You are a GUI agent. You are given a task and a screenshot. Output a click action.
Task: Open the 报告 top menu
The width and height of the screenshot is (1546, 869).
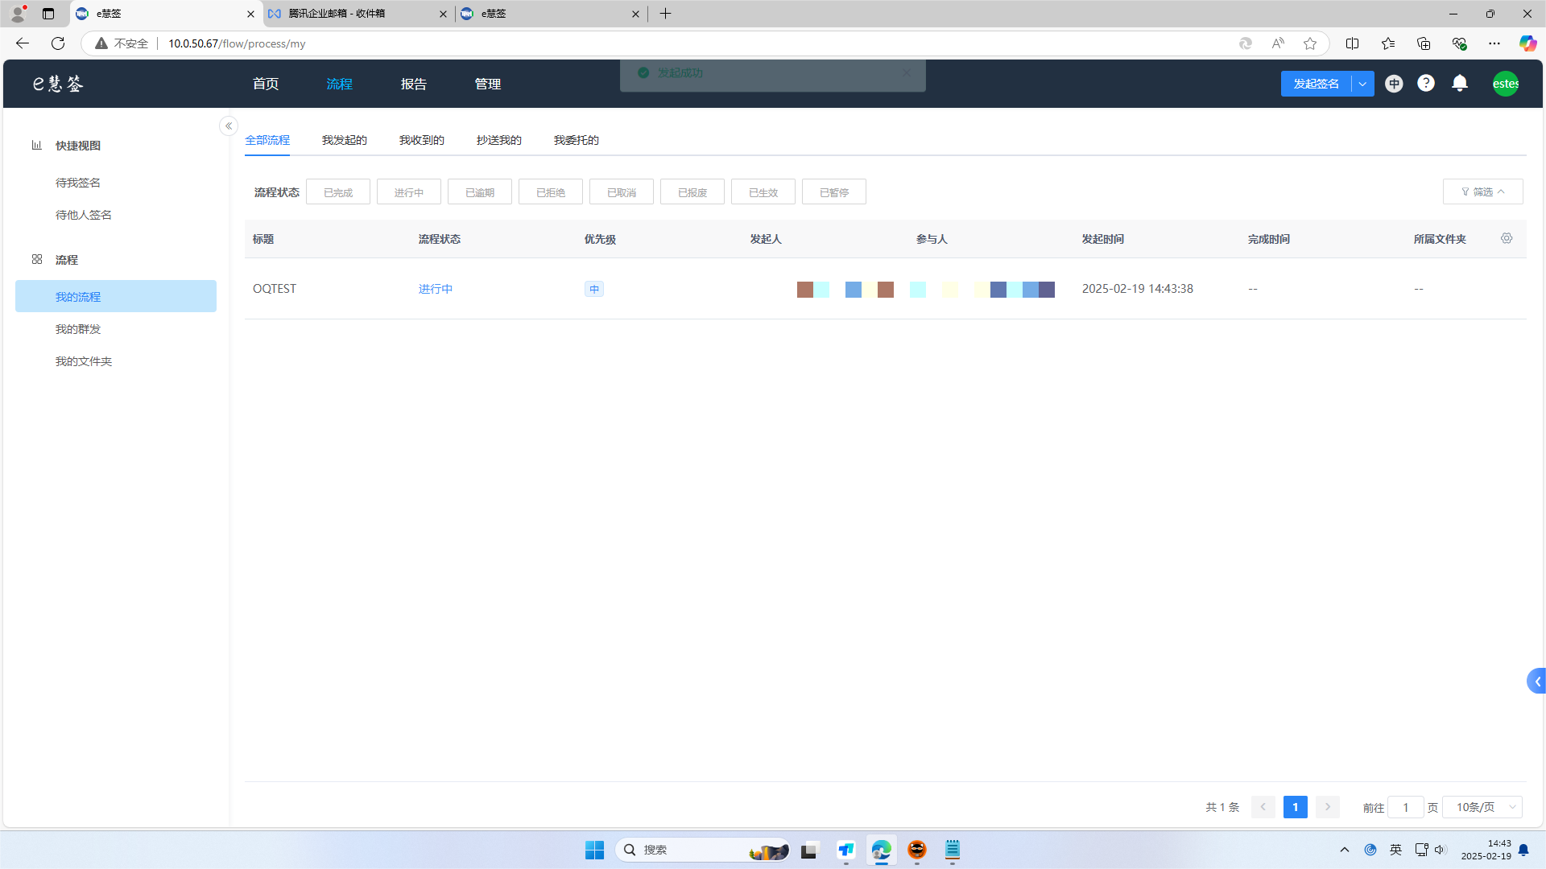(413, 84)
